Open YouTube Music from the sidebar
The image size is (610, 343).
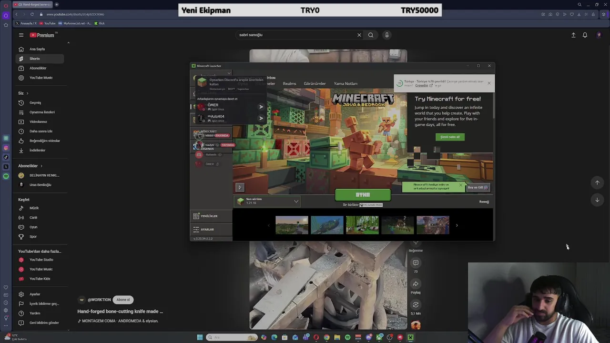[40, 78]
